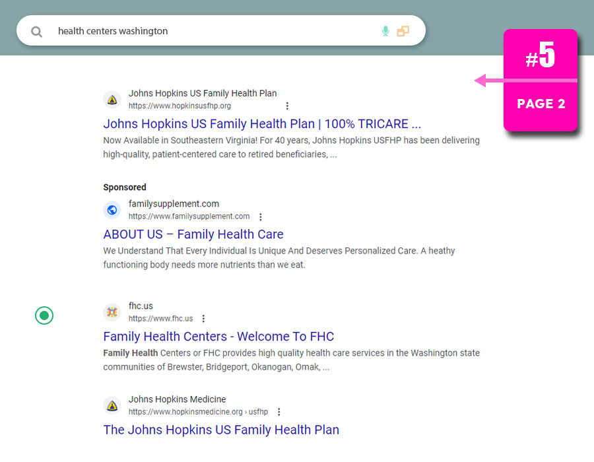Viewport: 594px width, 462px height.
Task: Click the hopkinsusfhp.org URL text
Action: tap(180, 106)
